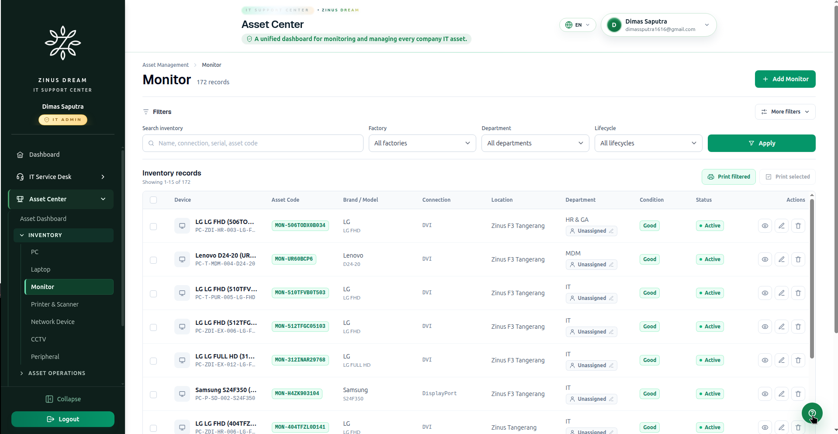Open the All factories dropdown
The height and width of the screenshot is (434, 838).
[x=422, y=143]
